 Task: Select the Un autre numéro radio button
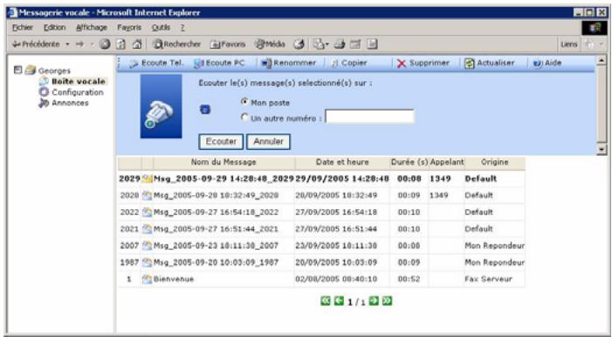click(x=244, y=117)
